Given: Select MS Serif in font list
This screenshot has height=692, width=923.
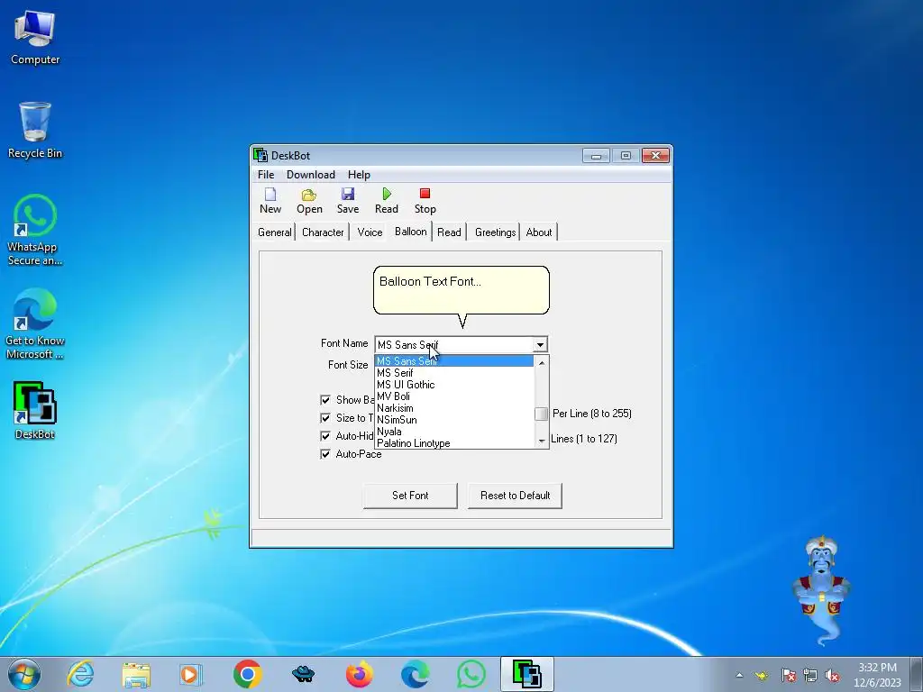Looking at the screenshot, I should (x=454, y=372).
